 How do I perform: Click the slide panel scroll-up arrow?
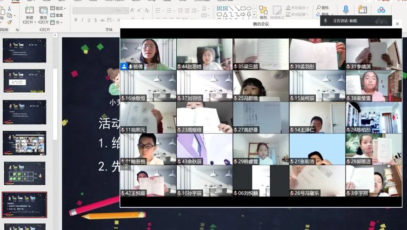tap(55, 35)
